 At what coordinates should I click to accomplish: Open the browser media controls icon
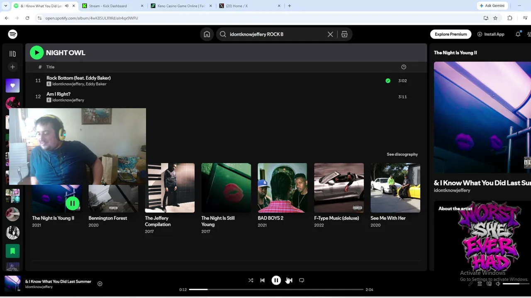[x=525, y=18]
